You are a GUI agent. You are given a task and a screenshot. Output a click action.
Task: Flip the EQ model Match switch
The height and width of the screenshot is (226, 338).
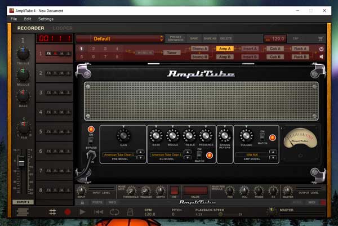click(x=199, y=155)
